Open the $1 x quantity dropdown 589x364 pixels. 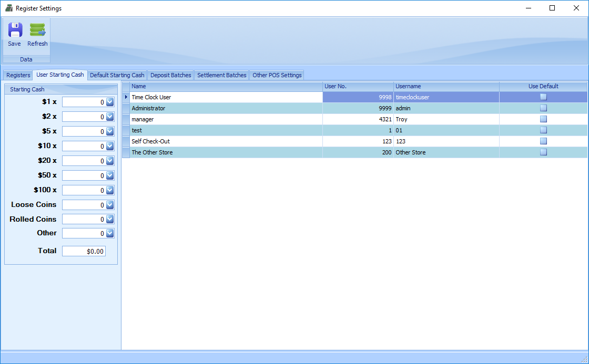(110, 102)
